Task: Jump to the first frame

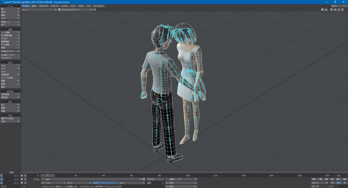Action: click(x=314, y=179)
